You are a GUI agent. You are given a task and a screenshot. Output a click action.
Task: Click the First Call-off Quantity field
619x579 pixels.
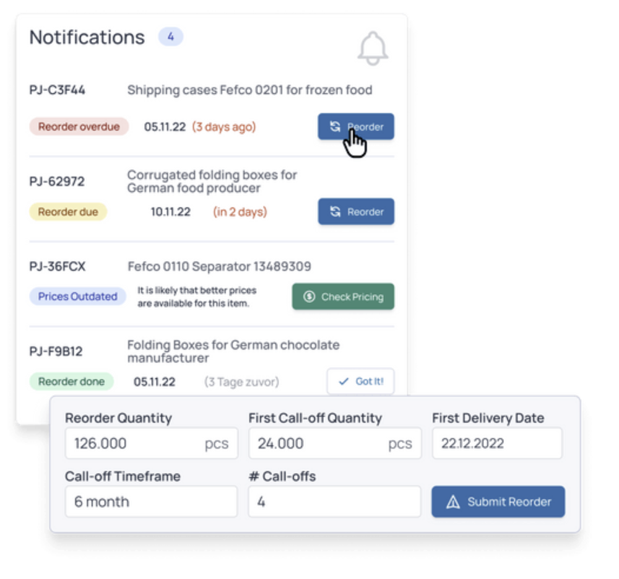[x=335, y=443]
